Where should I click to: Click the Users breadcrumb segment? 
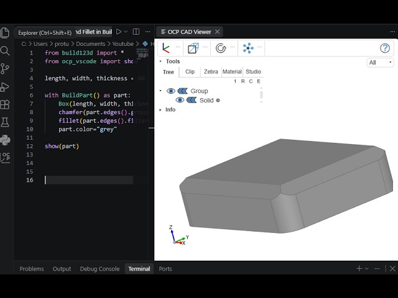pyautogui.click(x=40, y=44)
